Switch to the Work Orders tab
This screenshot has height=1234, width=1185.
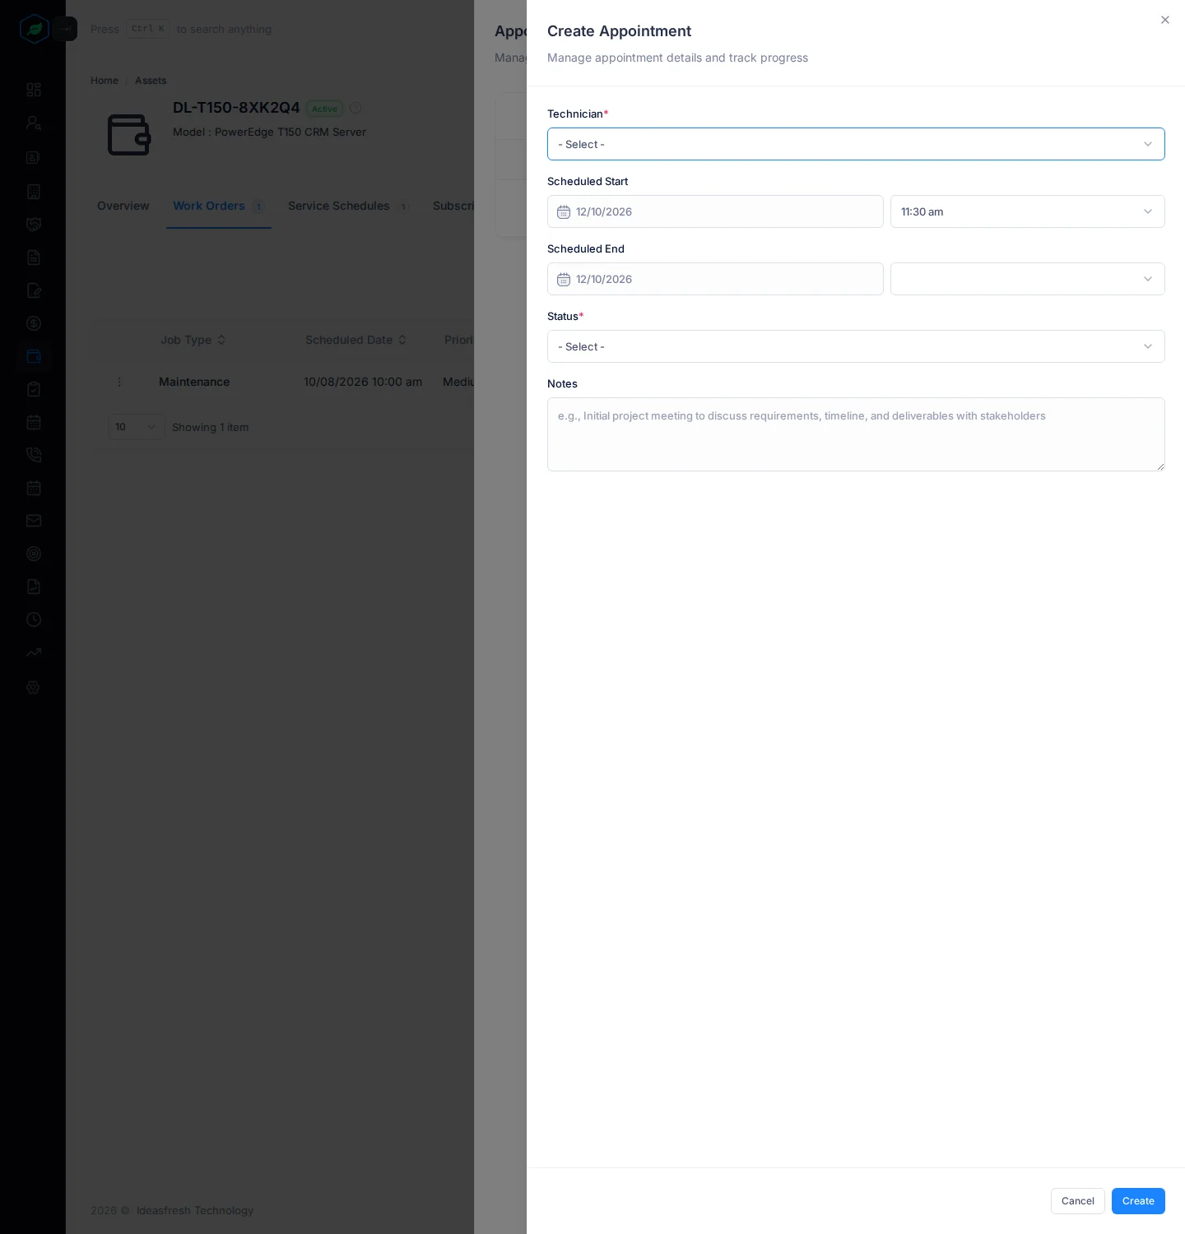point(218,206)
